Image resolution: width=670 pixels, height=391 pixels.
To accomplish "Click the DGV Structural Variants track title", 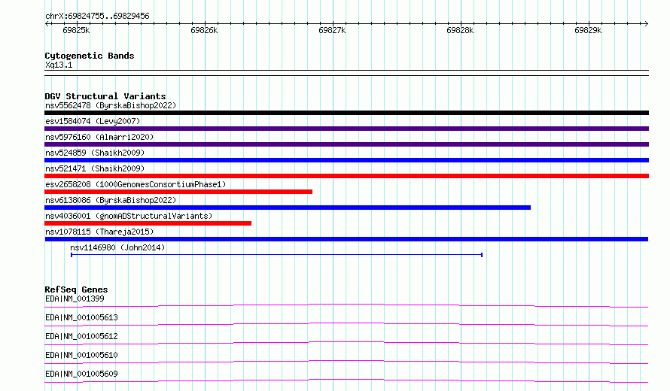I will pyautogui.click(x=105, y=96).
